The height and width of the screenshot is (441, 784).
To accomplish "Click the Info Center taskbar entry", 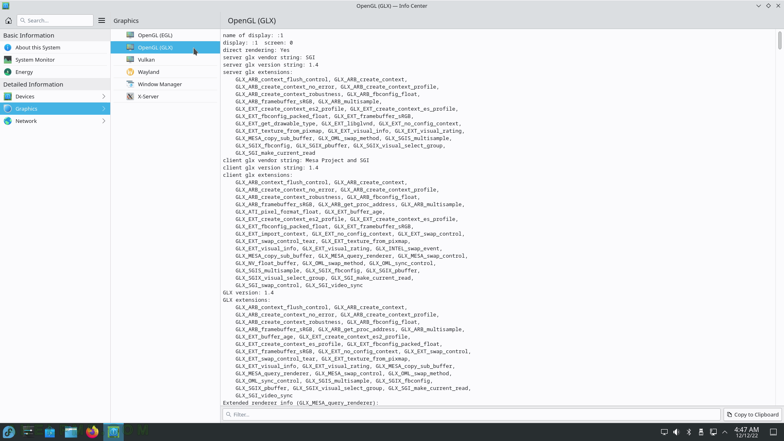I will pos(114,432).
